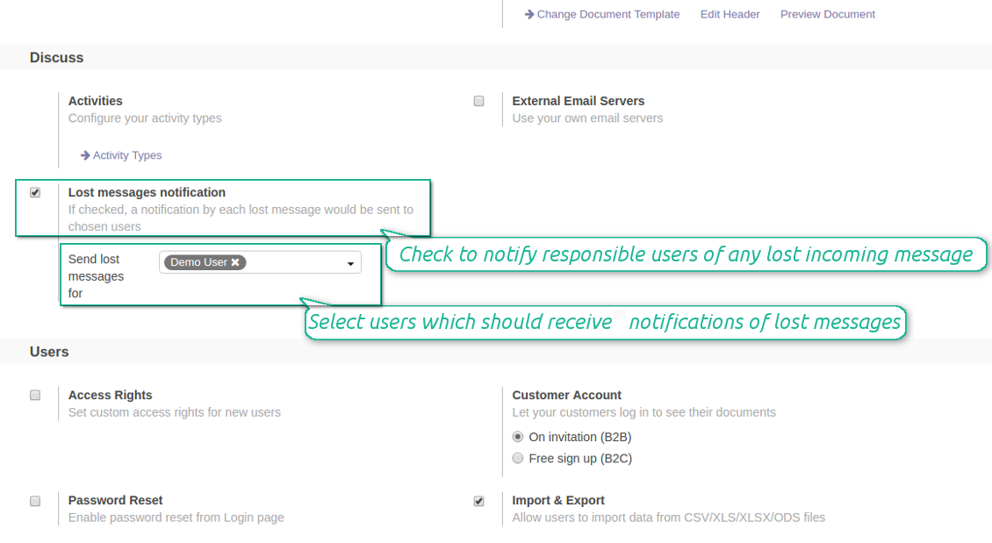The width and height of the screenshot is (992, 543).
Task: Enable External Email Servers checkbox
Action: pos(479,101)
